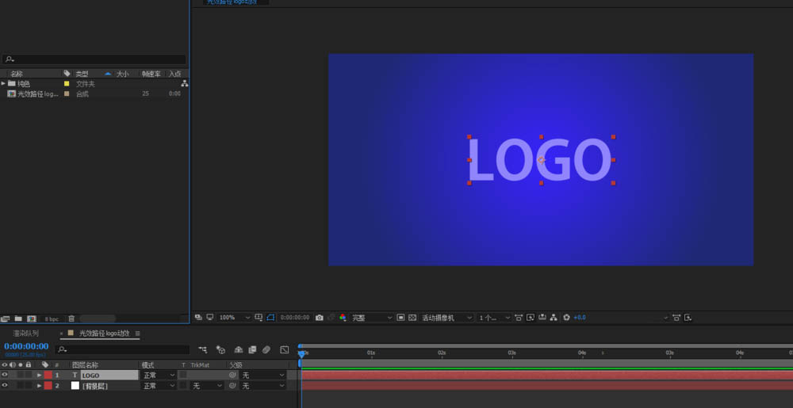Screen dimensions: 793x408
Task: Open the 活动摄像机 camera view dropdown
Action: coord(447,318)
